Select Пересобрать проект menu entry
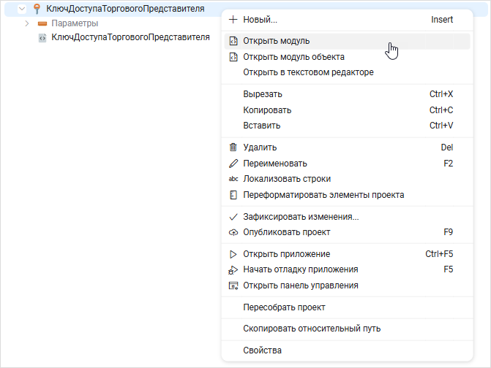This screenshot has width=491, height=368. point(347,307)
